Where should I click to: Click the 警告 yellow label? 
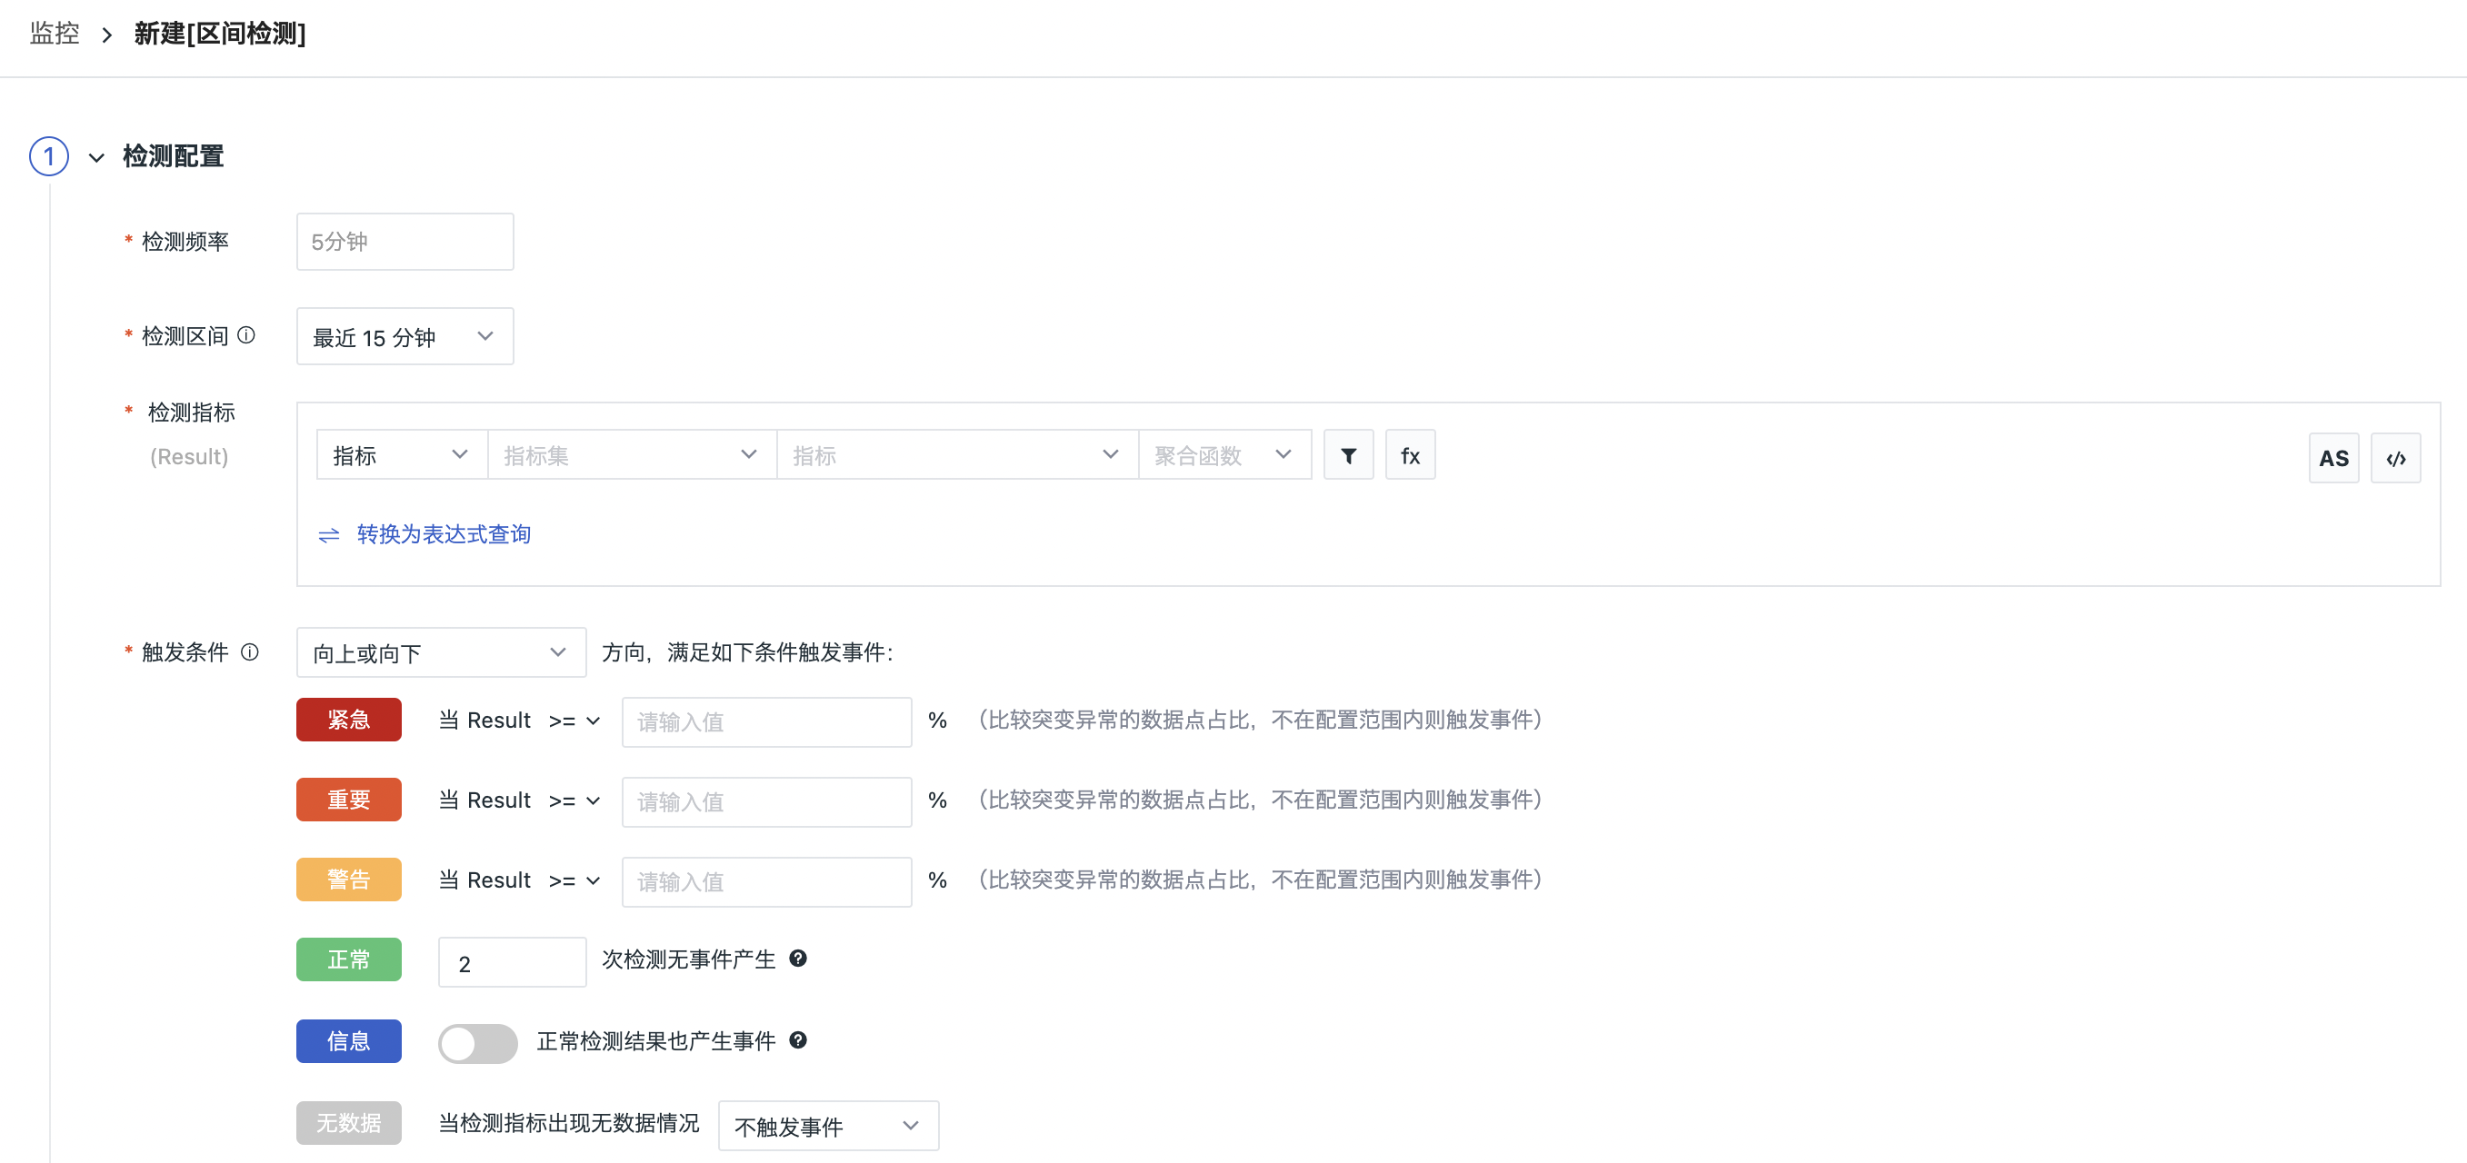point(349,880)
